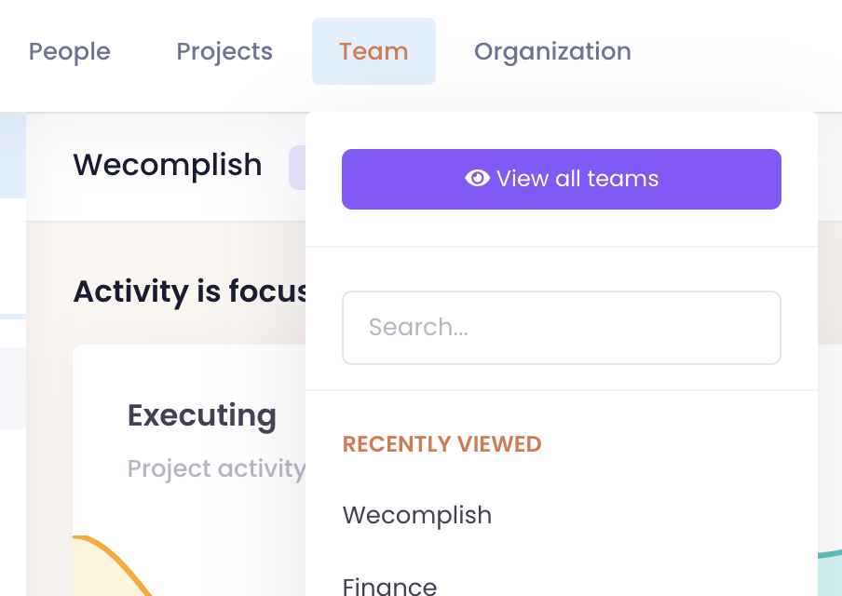This screenshot has width=842, height=596.
Task: Focus the team Search field
Action: click(x=561, y=328)
